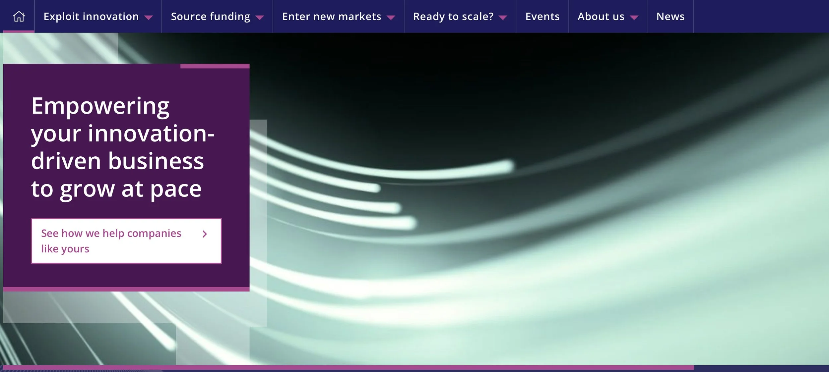Expand the Source funding dropdown arrow
Screen dimensions: 829x372
260,18
